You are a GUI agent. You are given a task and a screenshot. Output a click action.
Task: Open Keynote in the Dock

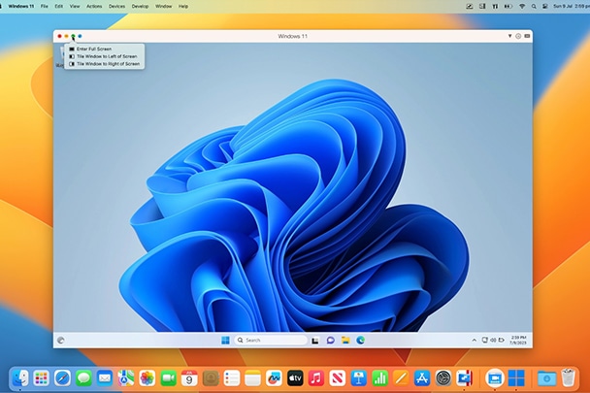pos(359,377)
